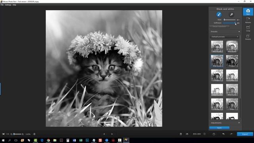
Task: Go to the previous image
Action: pyautogui.click(x=104, y=134)
